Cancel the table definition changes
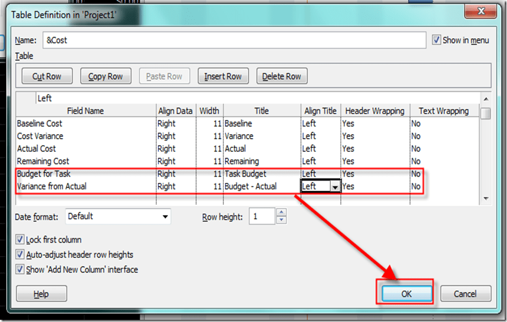507x322 pixels. click(465, 294)
